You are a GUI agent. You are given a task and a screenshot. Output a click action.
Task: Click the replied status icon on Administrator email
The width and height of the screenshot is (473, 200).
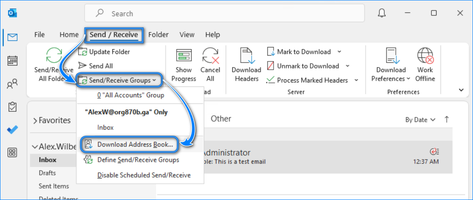click(434, 151)
